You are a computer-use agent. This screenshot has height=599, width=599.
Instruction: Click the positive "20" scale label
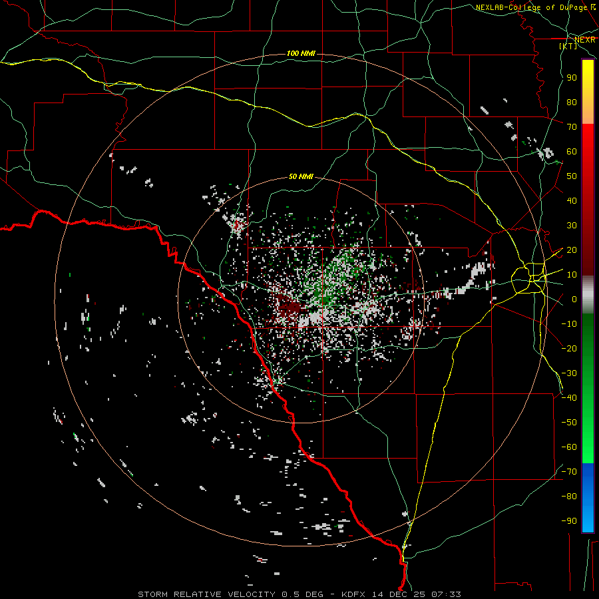(x=572, y=250)
